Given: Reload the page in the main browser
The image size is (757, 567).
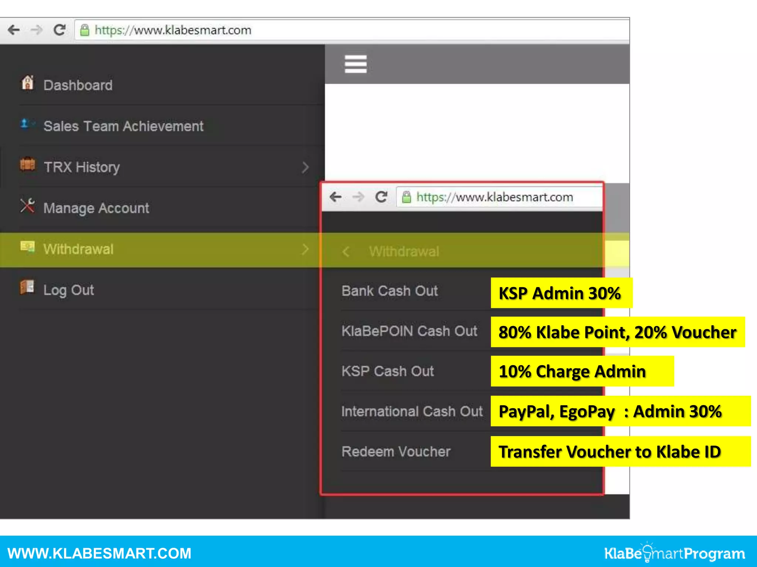Looking at the screenshot, I should pos(60,30).
